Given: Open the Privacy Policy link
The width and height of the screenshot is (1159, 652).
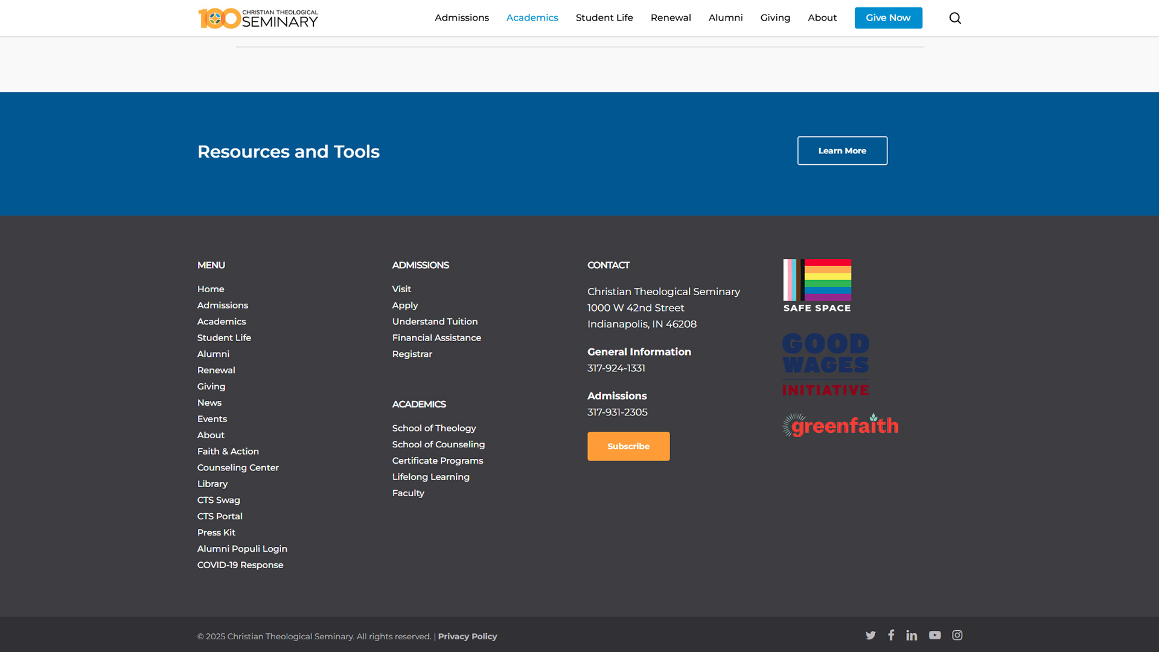Looking at the screenshot, I should tap(467, 636).
